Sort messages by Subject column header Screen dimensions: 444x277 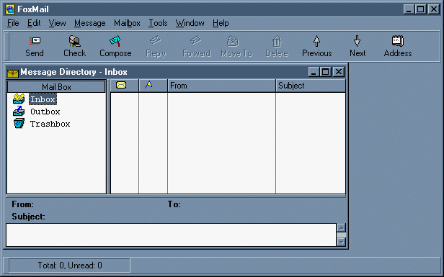click(x=311, y=86)
